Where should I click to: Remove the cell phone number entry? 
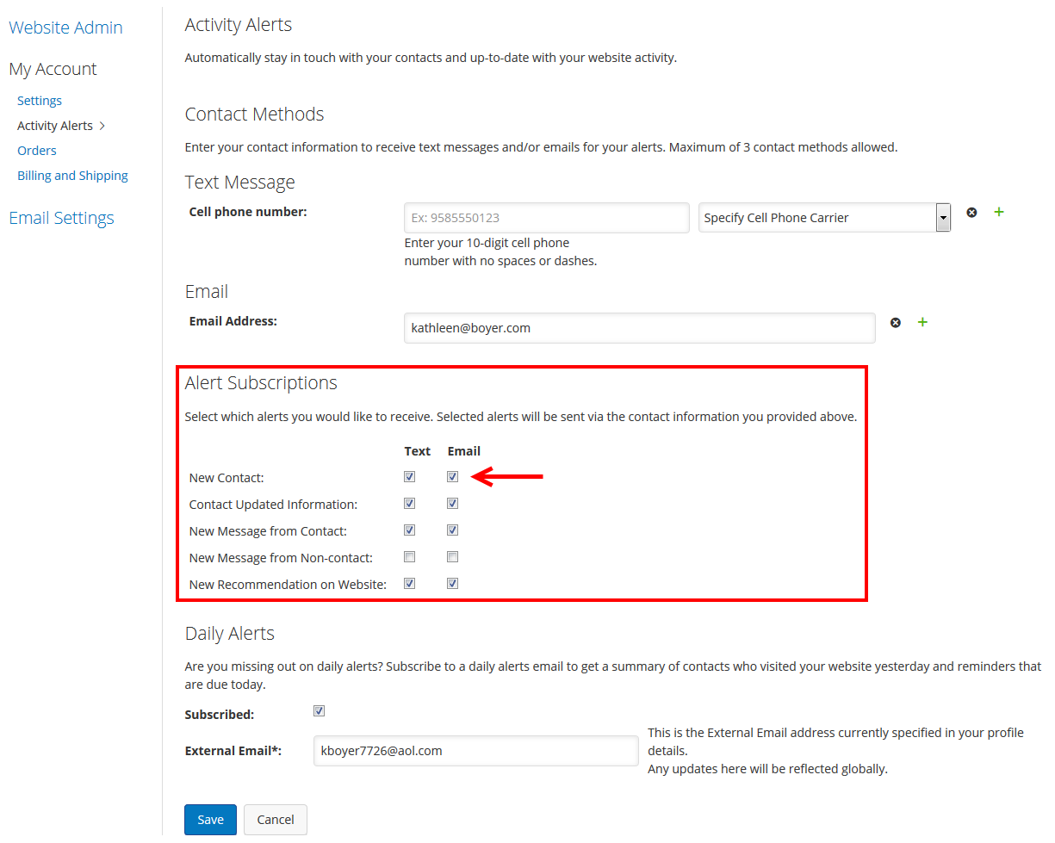tap(971, 212)
